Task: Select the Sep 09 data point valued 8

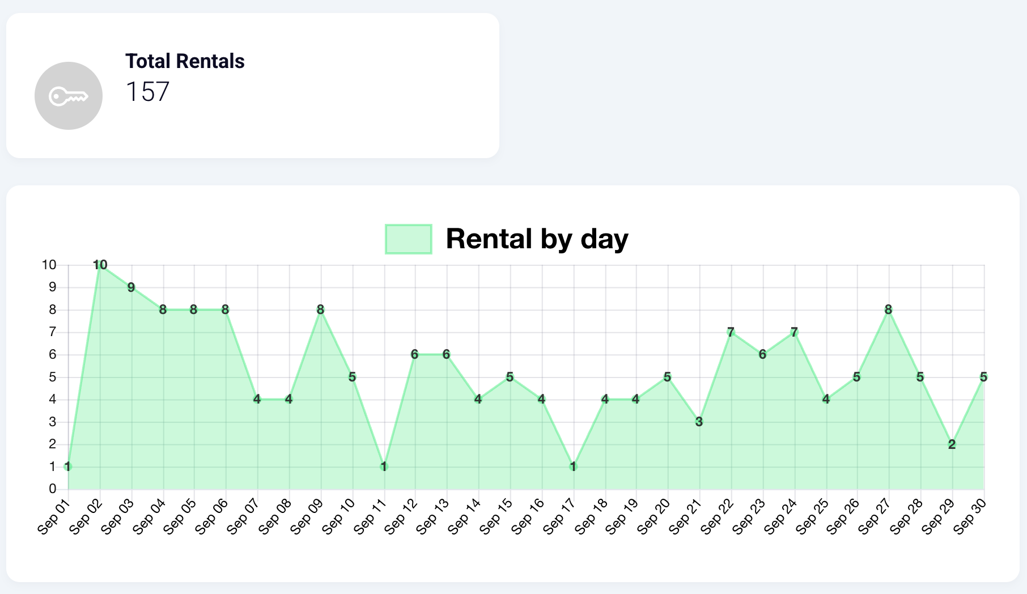Action: (x=321, y=309)
